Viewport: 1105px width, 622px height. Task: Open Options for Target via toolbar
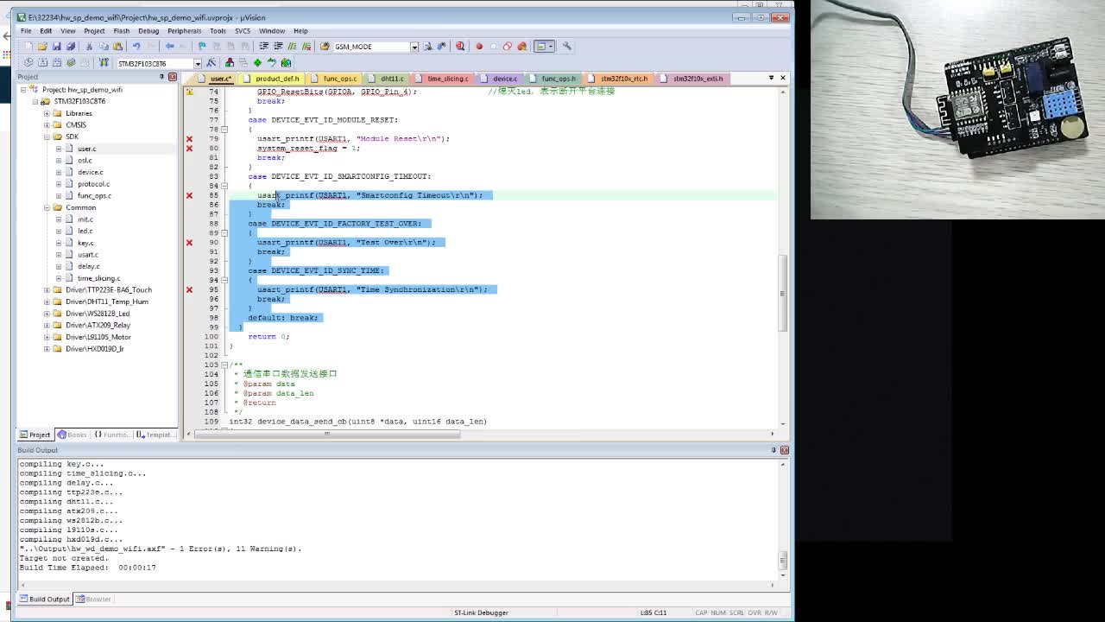click(212, 63)
